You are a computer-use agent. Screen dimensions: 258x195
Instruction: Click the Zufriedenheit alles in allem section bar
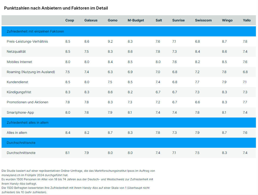129,122
